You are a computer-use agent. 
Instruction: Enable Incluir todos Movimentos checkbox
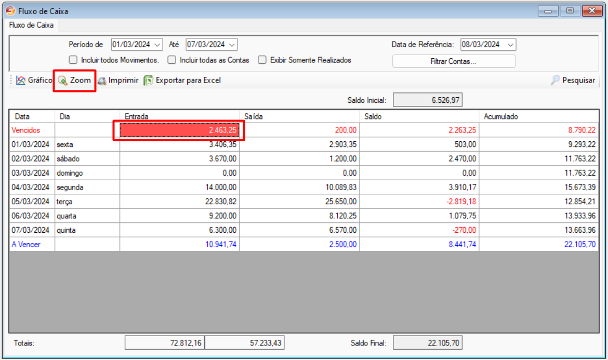pos(73,60)
